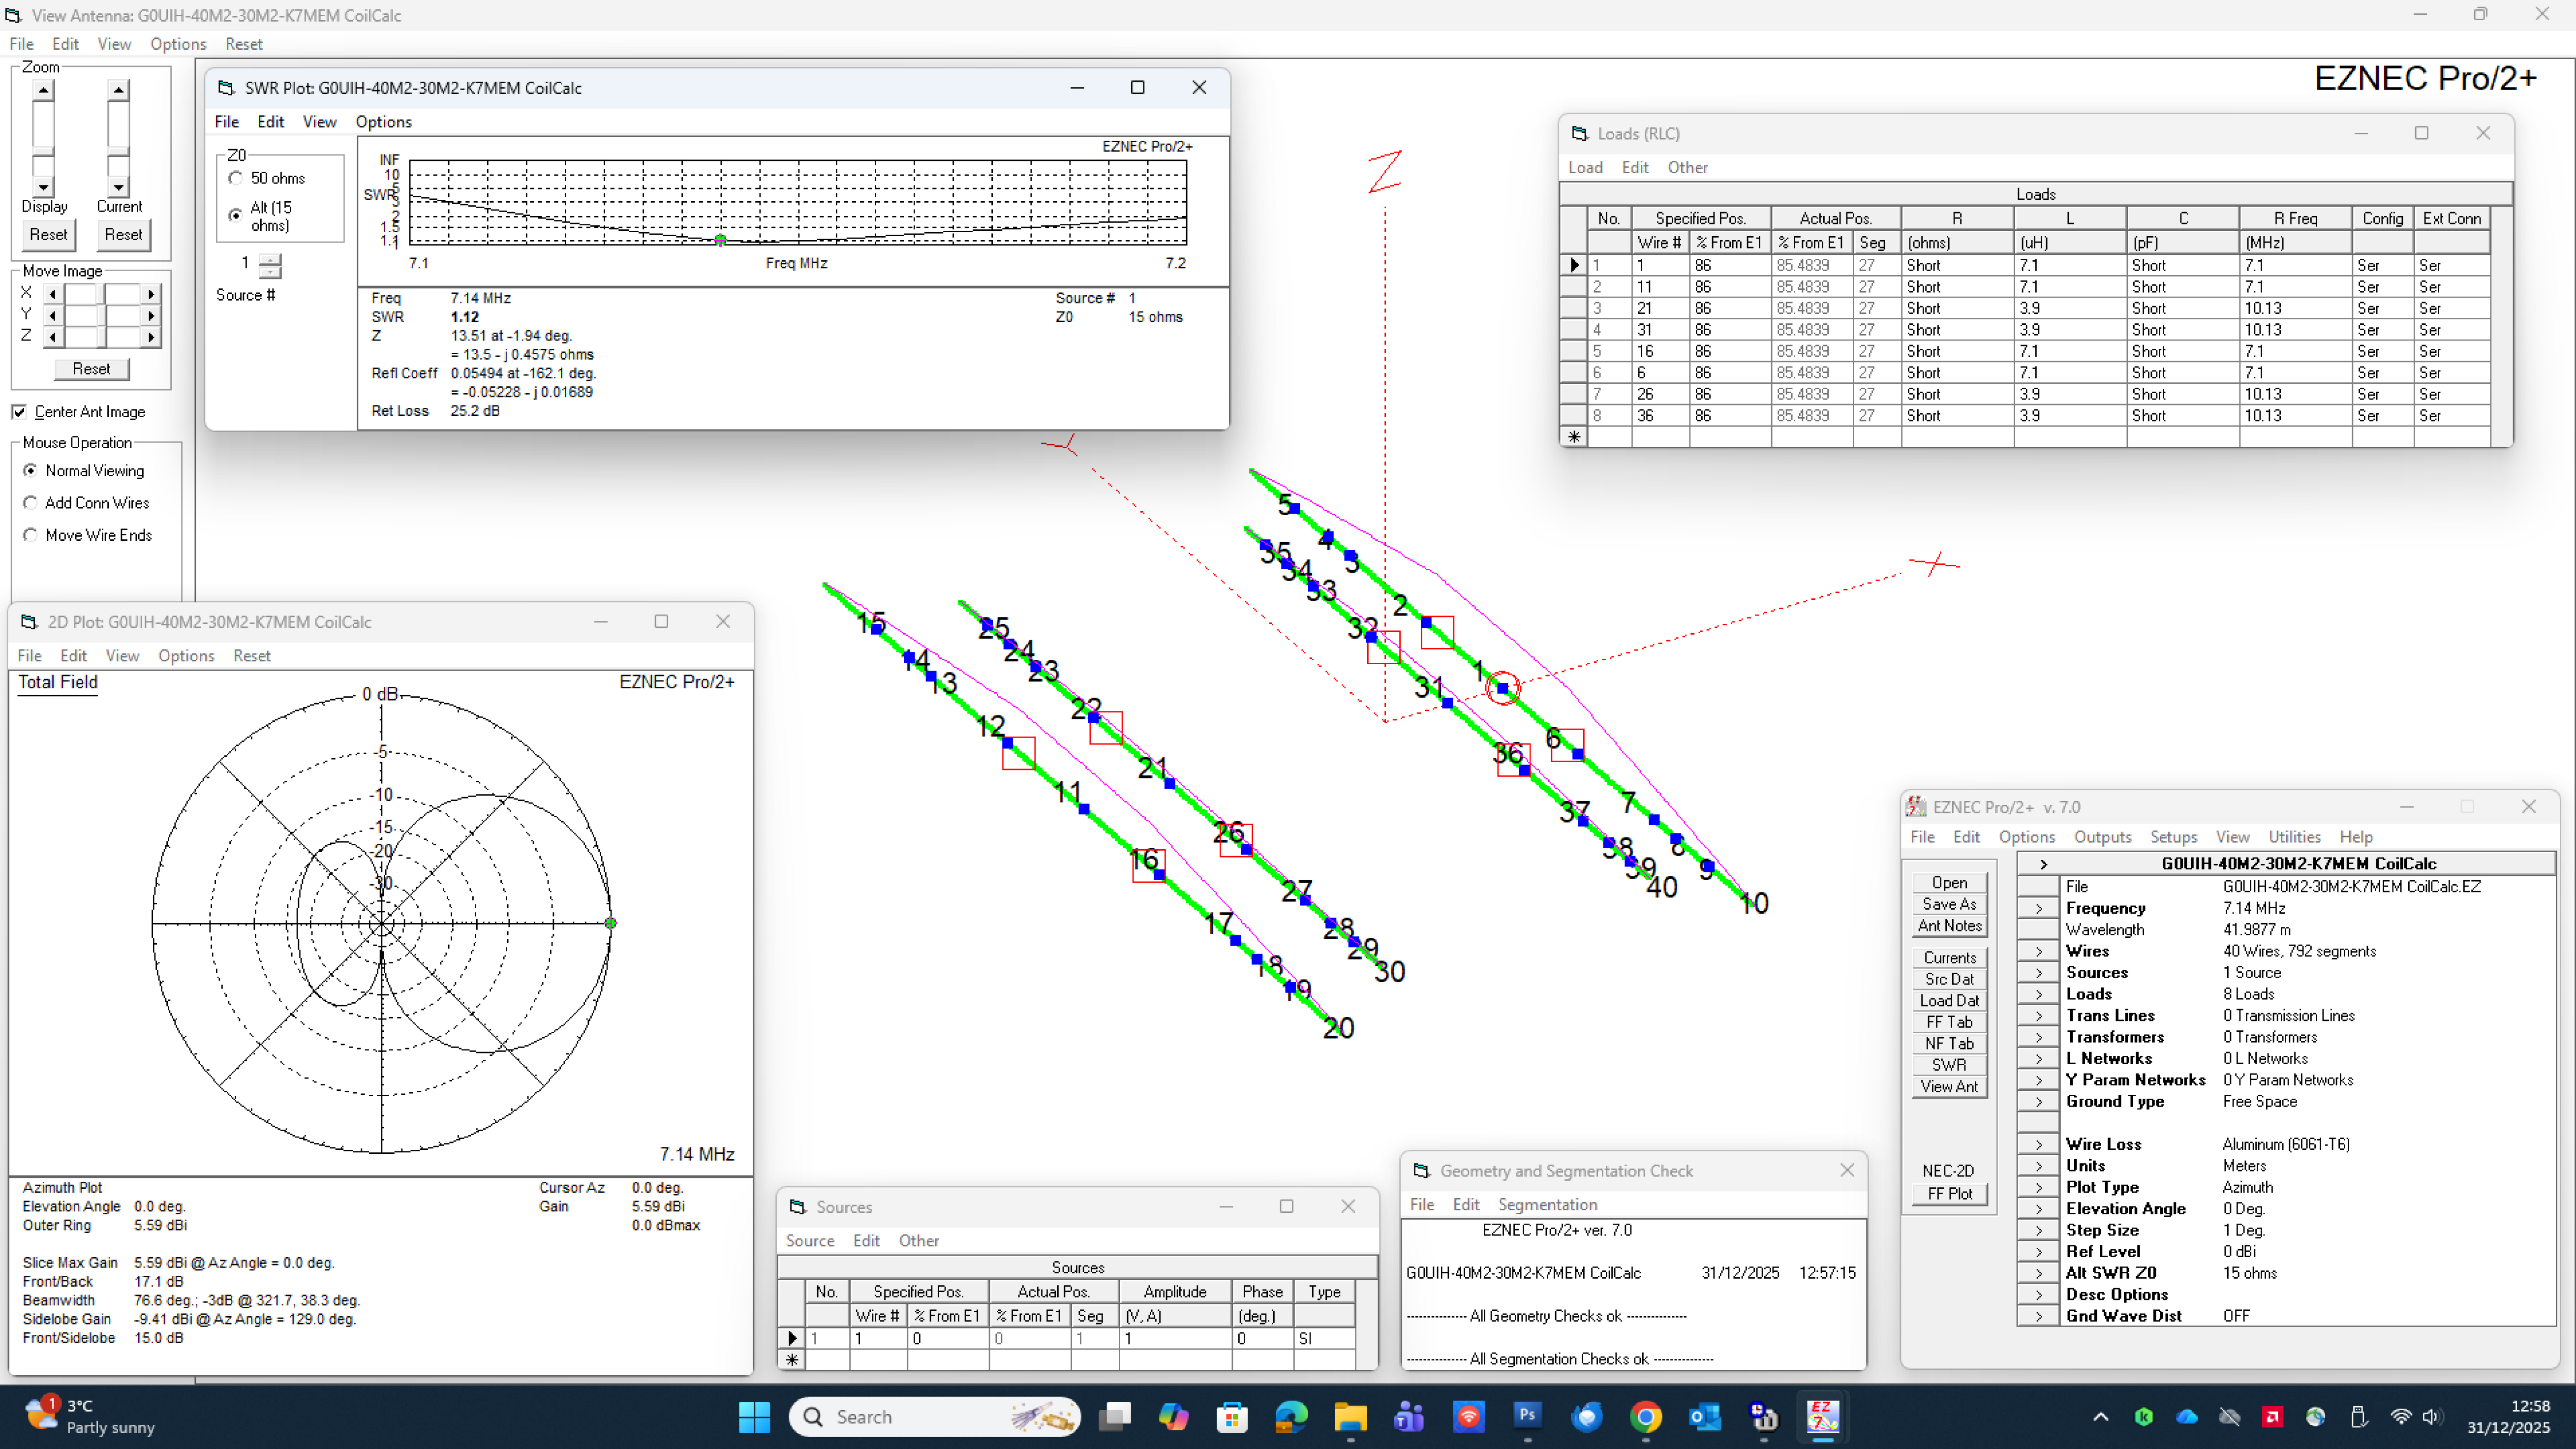Screen dimensions: 2576x1449
Task: Open Options menu in SWR Plot window
Action: point(383,122)
